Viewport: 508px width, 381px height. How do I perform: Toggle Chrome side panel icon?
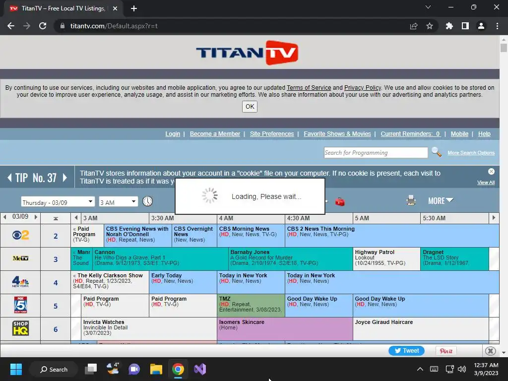pyautogui.click(x=465, y=26)
